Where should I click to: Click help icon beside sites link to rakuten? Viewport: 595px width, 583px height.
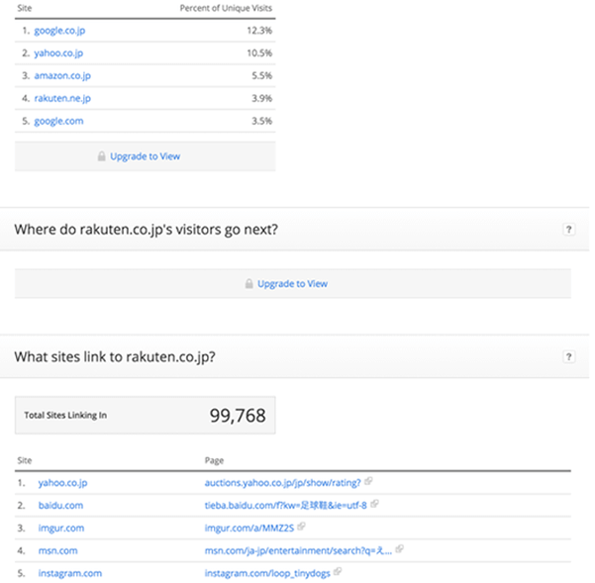point(568,356)
